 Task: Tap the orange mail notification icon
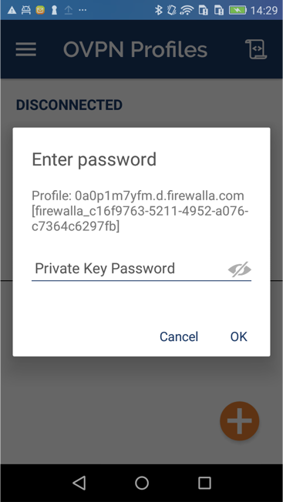pyautogui.click(x=40, y=10)
